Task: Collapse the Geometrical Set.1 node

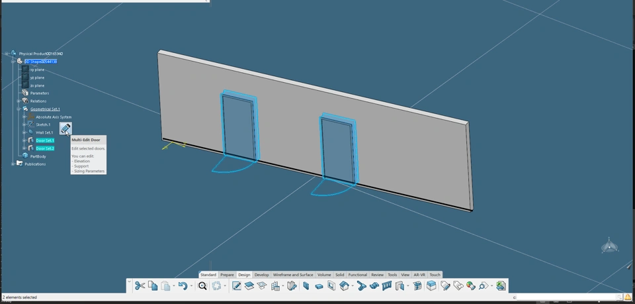Action: point(19,109)
